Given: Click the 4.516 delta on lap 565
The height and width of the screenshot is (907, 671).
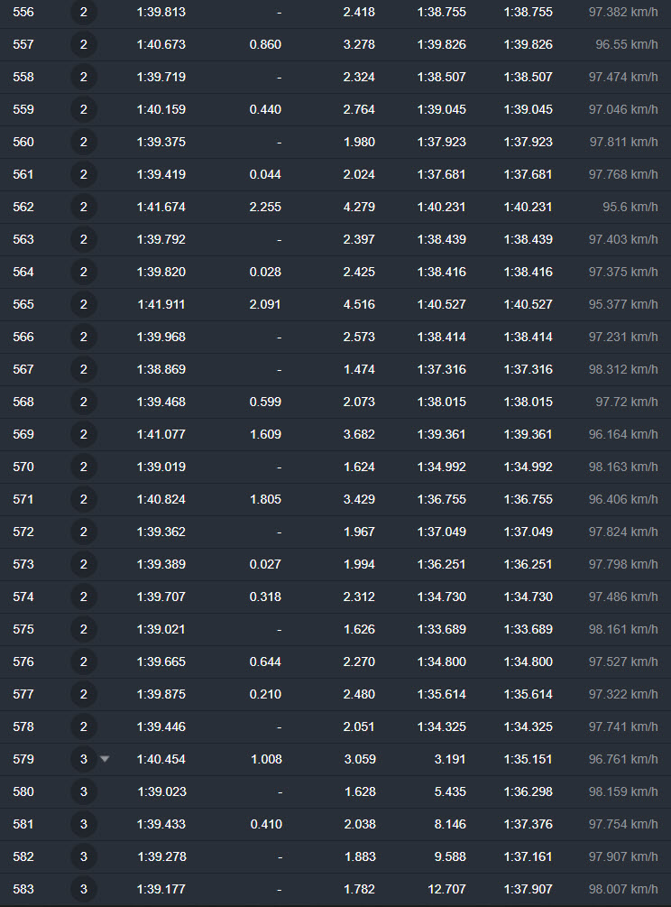Looking at the screenshot, I should 359,304.
